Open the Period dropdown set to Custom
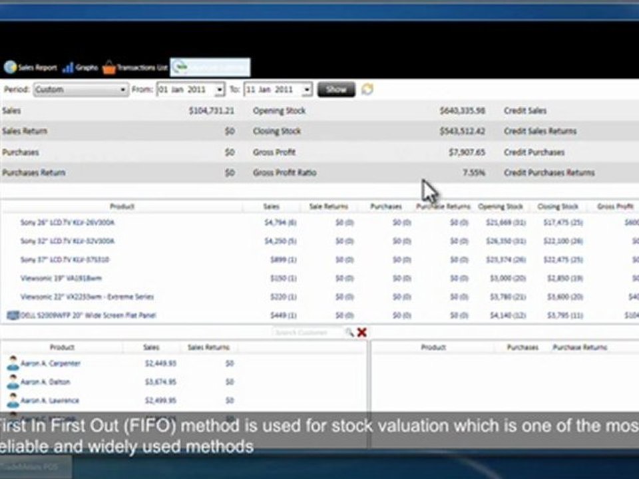This screenshot has width=639, height=479. (x=81, y=90)
